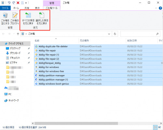Switch to large icons view in status bar
Screen dimensions: 163x130
[159, 127]
